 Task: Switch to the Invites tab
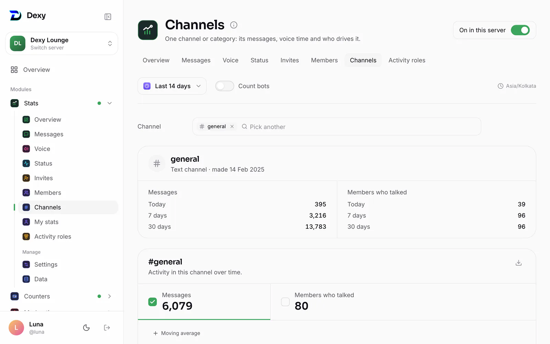(x=289, y=60)
